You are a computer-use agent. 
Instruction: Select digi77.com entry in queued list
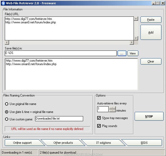click(x=29, y=61)
